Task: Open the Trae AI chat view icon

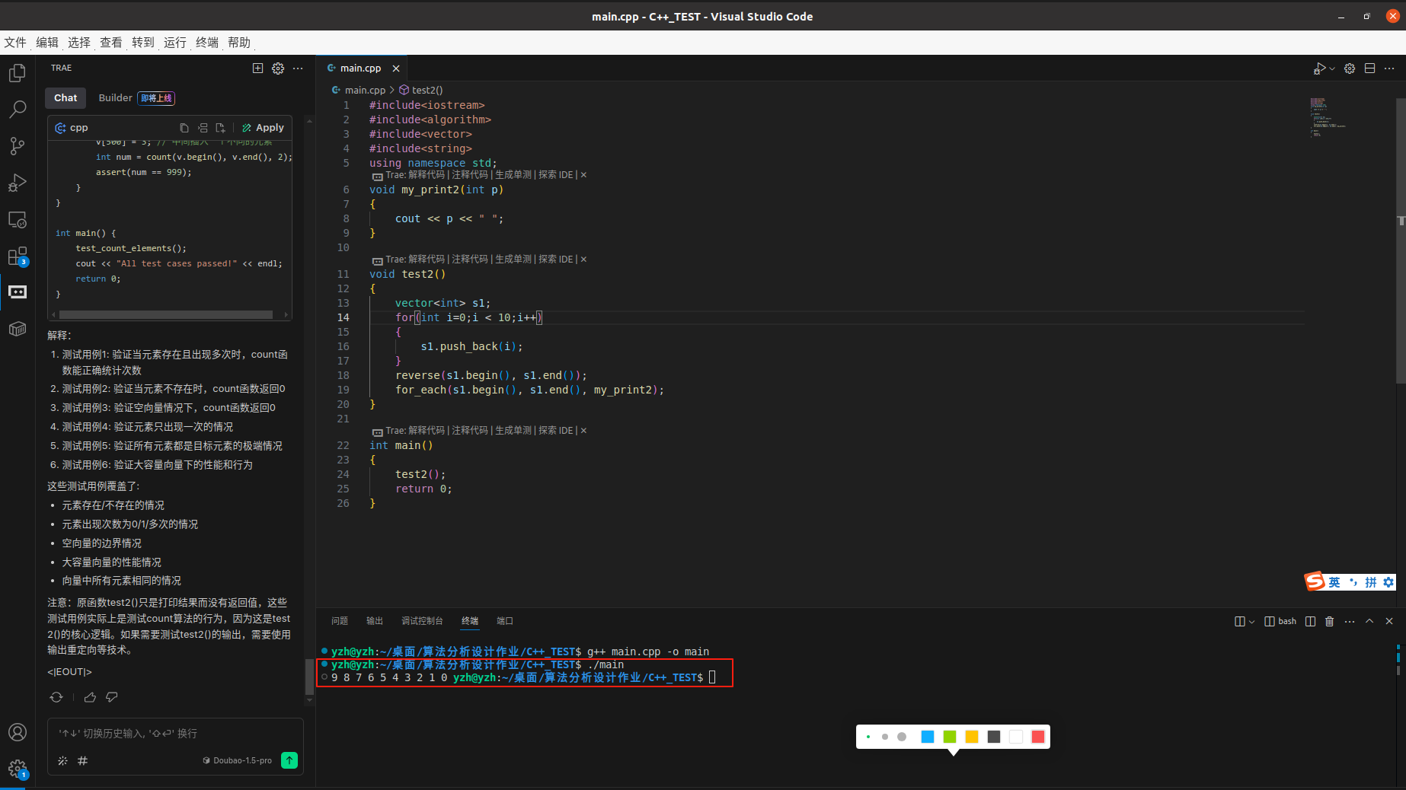Action: tap(18, 292)
